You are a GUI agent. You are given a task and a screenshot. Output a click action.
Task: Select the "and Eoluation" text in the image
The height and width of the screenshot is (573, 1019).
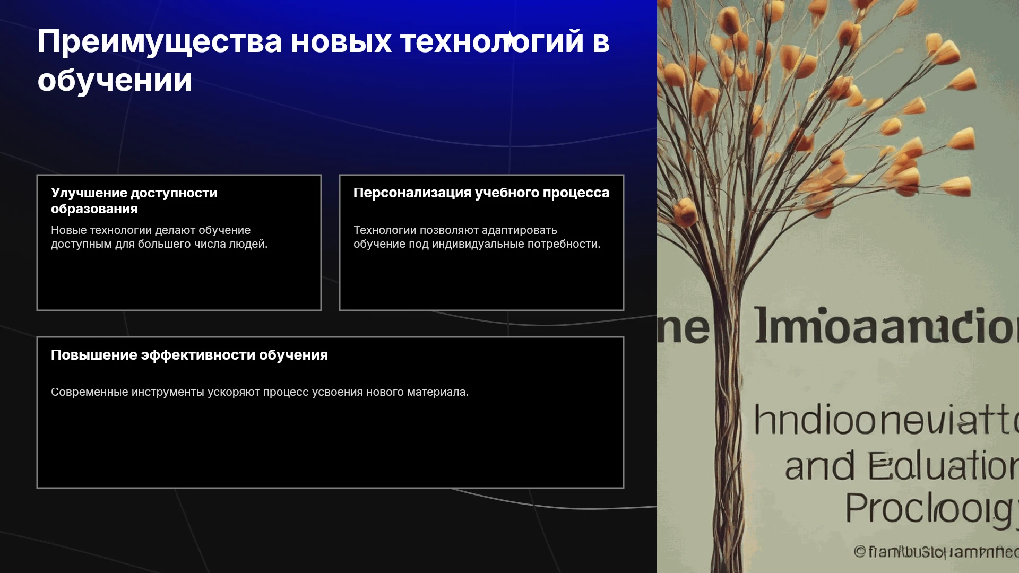(x=902, y=466)
